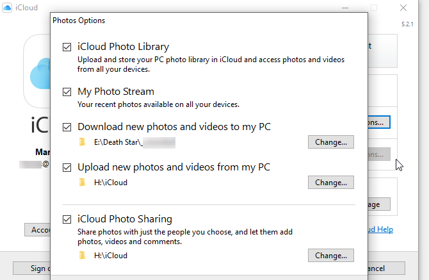
Task: Toggle the iCloud Photo Library checkbox
Action: 68,47
